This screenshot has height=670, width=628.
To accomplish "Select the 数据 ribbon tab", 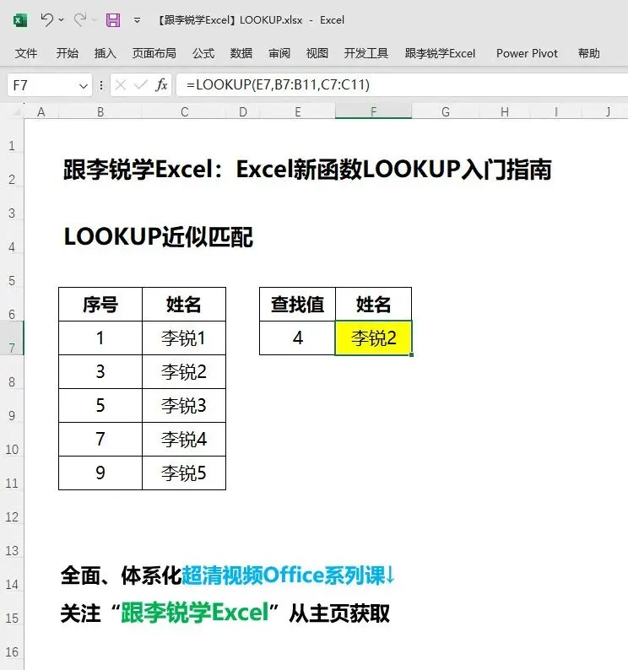I will [241, 53].
